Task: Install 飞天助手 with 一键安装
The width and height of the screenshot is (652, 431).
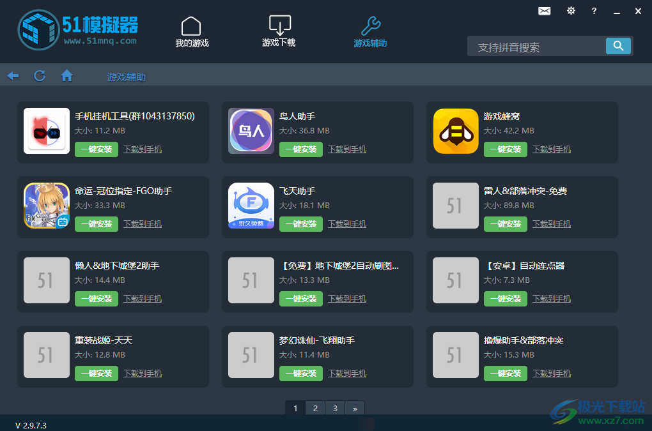Action: pyautogui.click(x=301, y=224)
